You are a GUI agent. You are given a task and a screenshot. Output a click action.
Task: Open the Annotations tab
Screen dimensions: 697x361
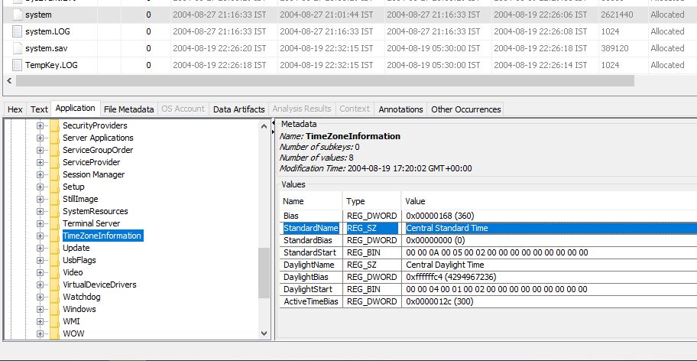(401, 109)
